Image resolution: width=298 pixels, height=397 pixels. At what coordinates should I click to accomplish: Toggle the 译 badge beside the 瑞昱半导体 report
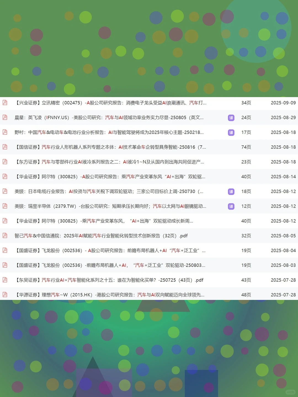pyautogui.click(x=231, y=206)
